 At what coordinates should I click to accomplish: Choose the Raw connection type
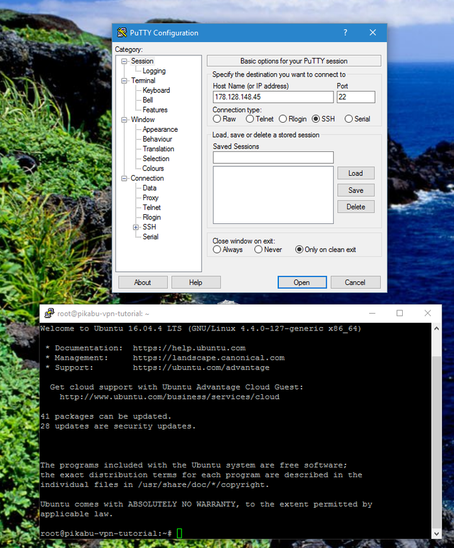click(x=217, y=119)
